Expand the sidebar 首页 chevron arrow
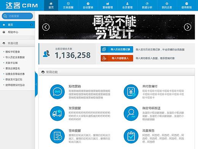 (x=32, y=25)
